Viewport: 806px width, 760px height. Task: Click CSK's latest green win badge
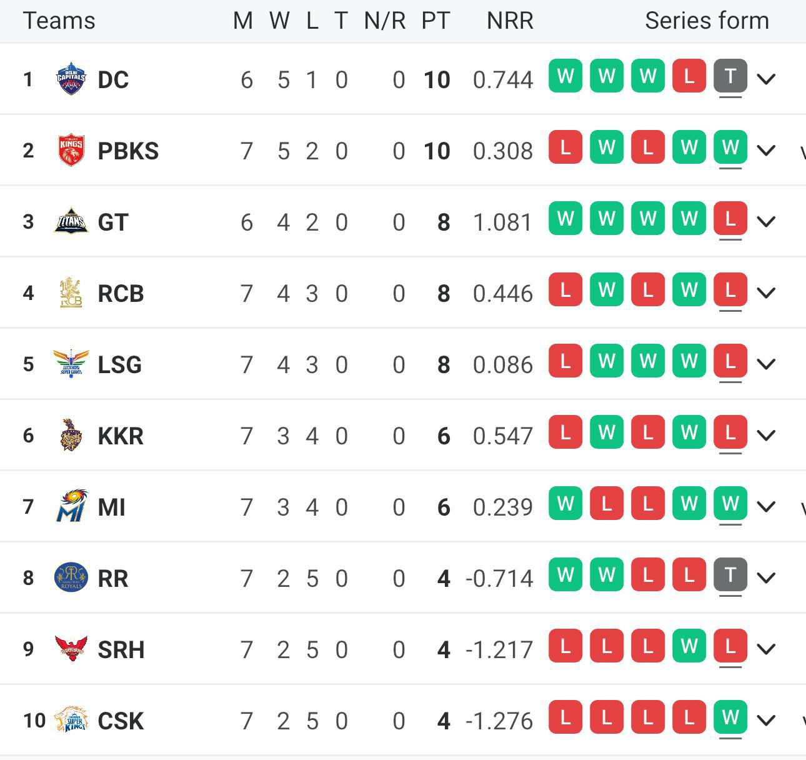[x=730, y=717]
